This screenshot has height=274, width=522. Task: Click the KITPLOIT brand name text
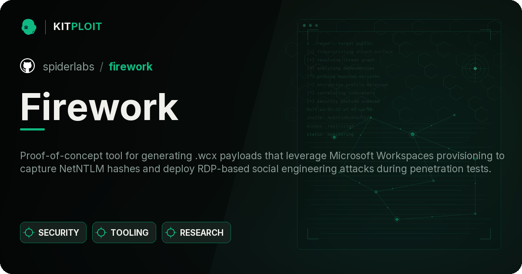[77, 27]
